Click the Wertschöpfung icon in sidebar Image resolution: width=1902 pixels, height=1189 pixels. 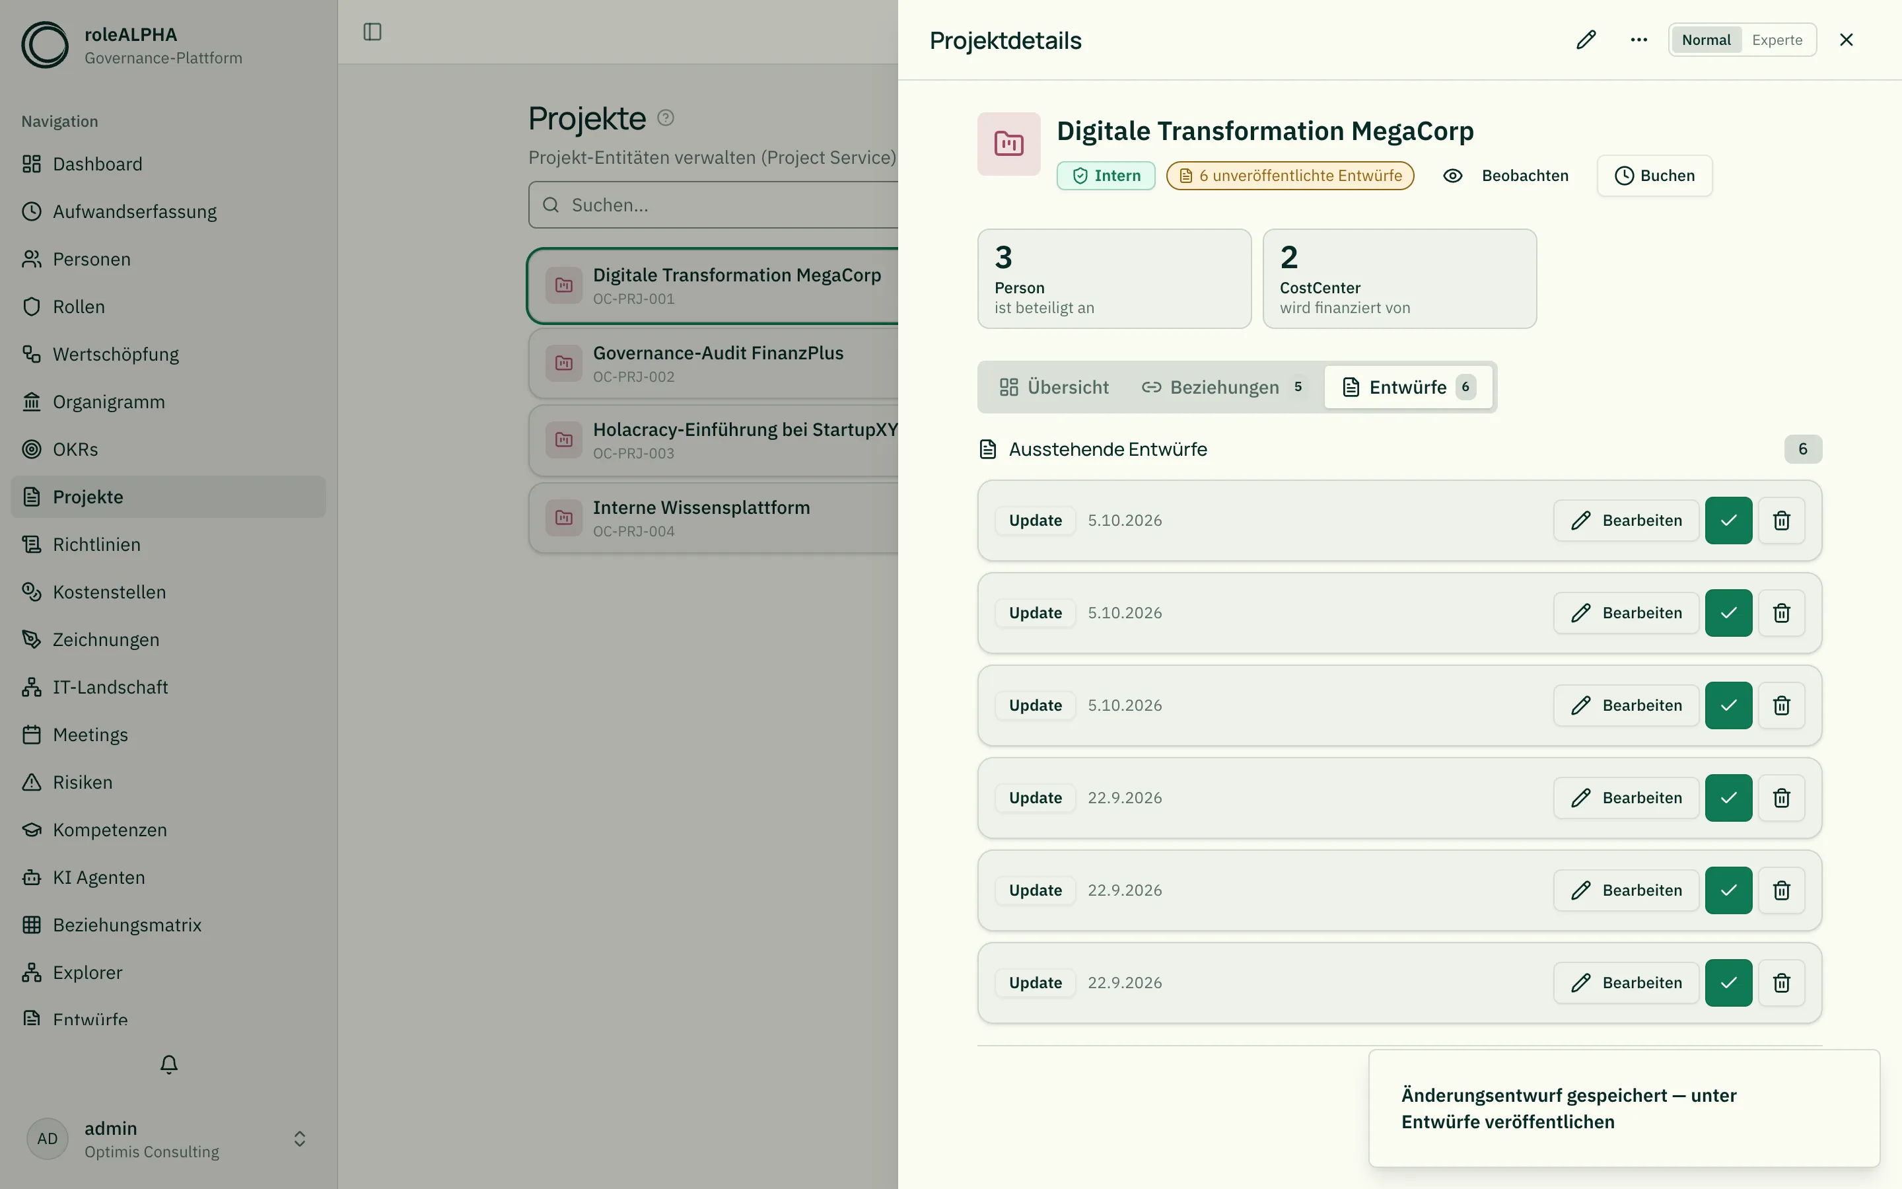pyautogui.click(x=32, y=355)
